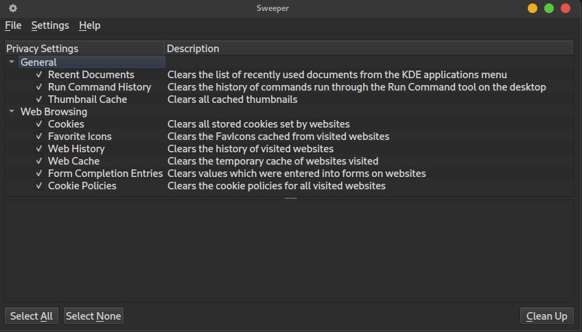Disable the Web History checkbox

coord(39,148)
